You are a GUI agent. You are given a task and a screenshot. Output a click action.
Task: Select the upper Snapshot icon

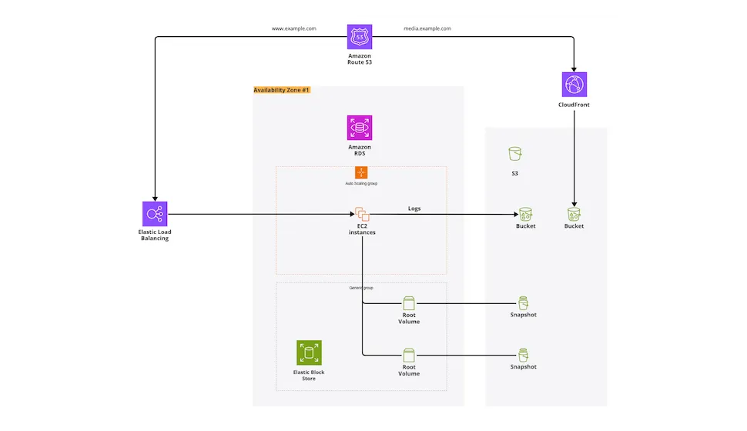click(x=524, y=302)
